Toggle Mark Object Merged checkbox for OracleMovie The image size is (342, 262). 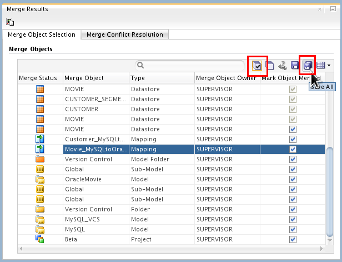click(293, 179)
